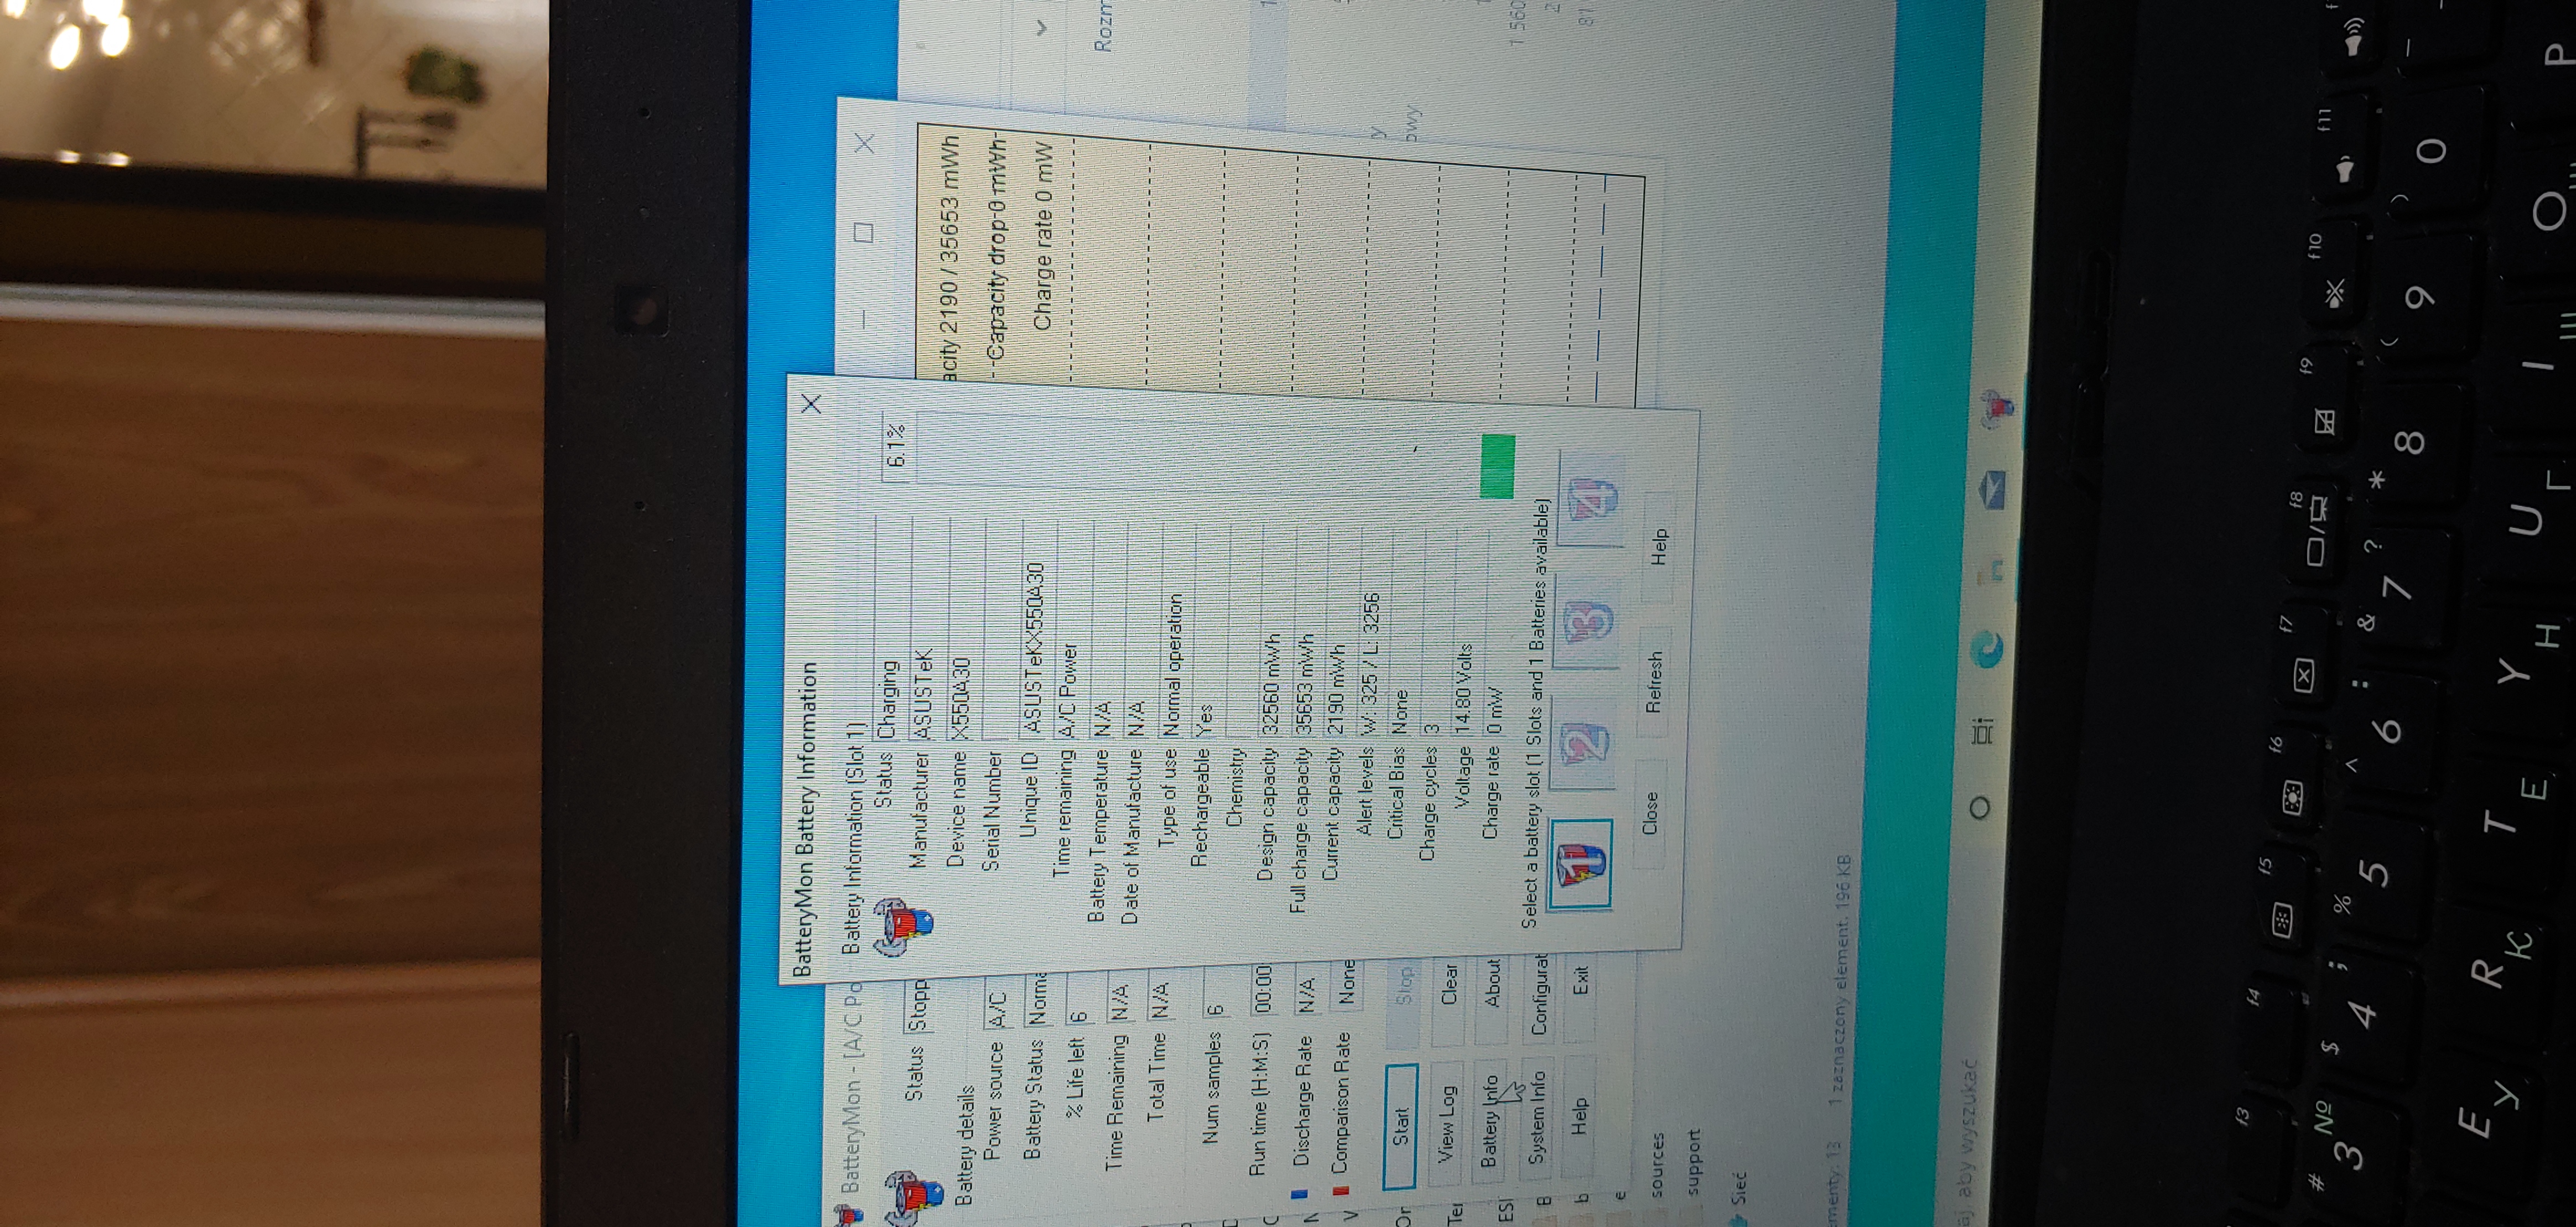The width and height of the screenshot is (2576, 1227).
Task: Click the green charge level bar
Action: (1497, 466)
